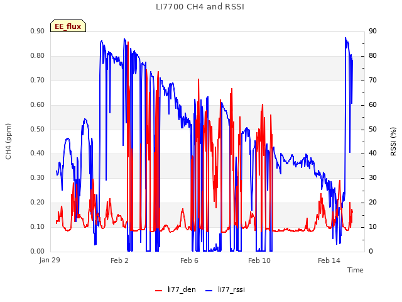Screen dimensions: 402x302
Task: Click the 80 right RSSI axis value
Action: pos(372,56)
